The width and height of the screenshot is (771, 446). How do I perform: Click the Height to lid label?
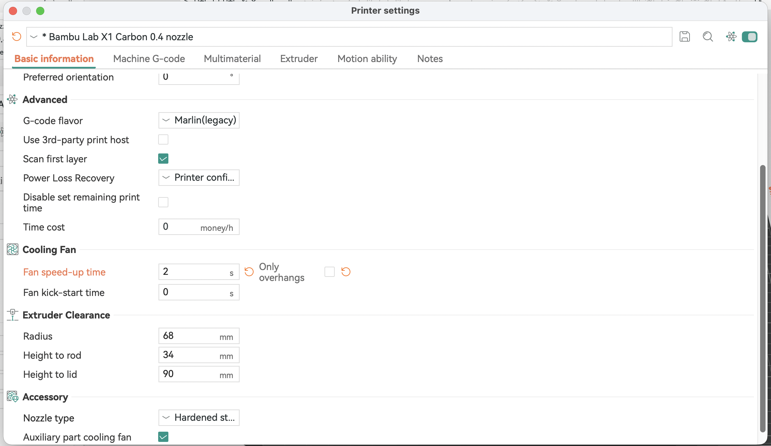[50, 374]
